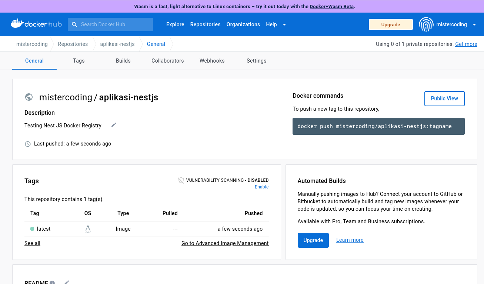The height and width of the screenshot is (284, 484).
Task: Switch to the Webhooks tab
Action: coord(212,61)
